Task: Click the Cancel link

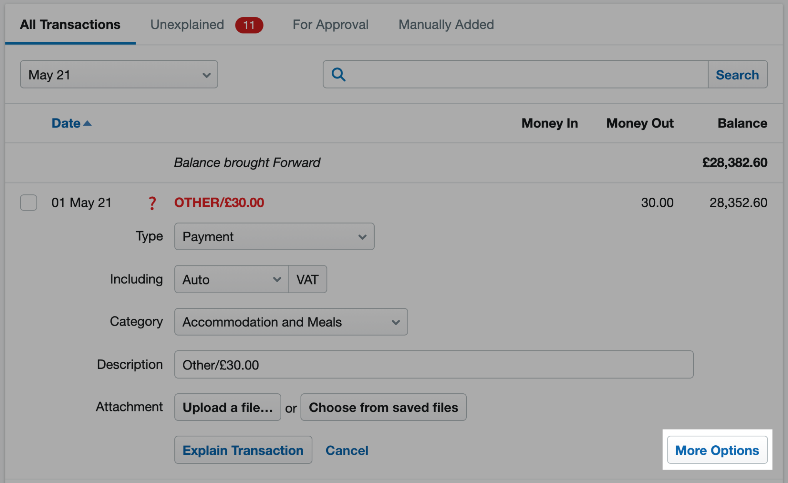Action: [x=347, y=450]
